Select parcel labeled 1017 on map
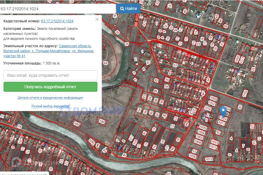This screenshot has height=175, width=263. pos(213,147)
